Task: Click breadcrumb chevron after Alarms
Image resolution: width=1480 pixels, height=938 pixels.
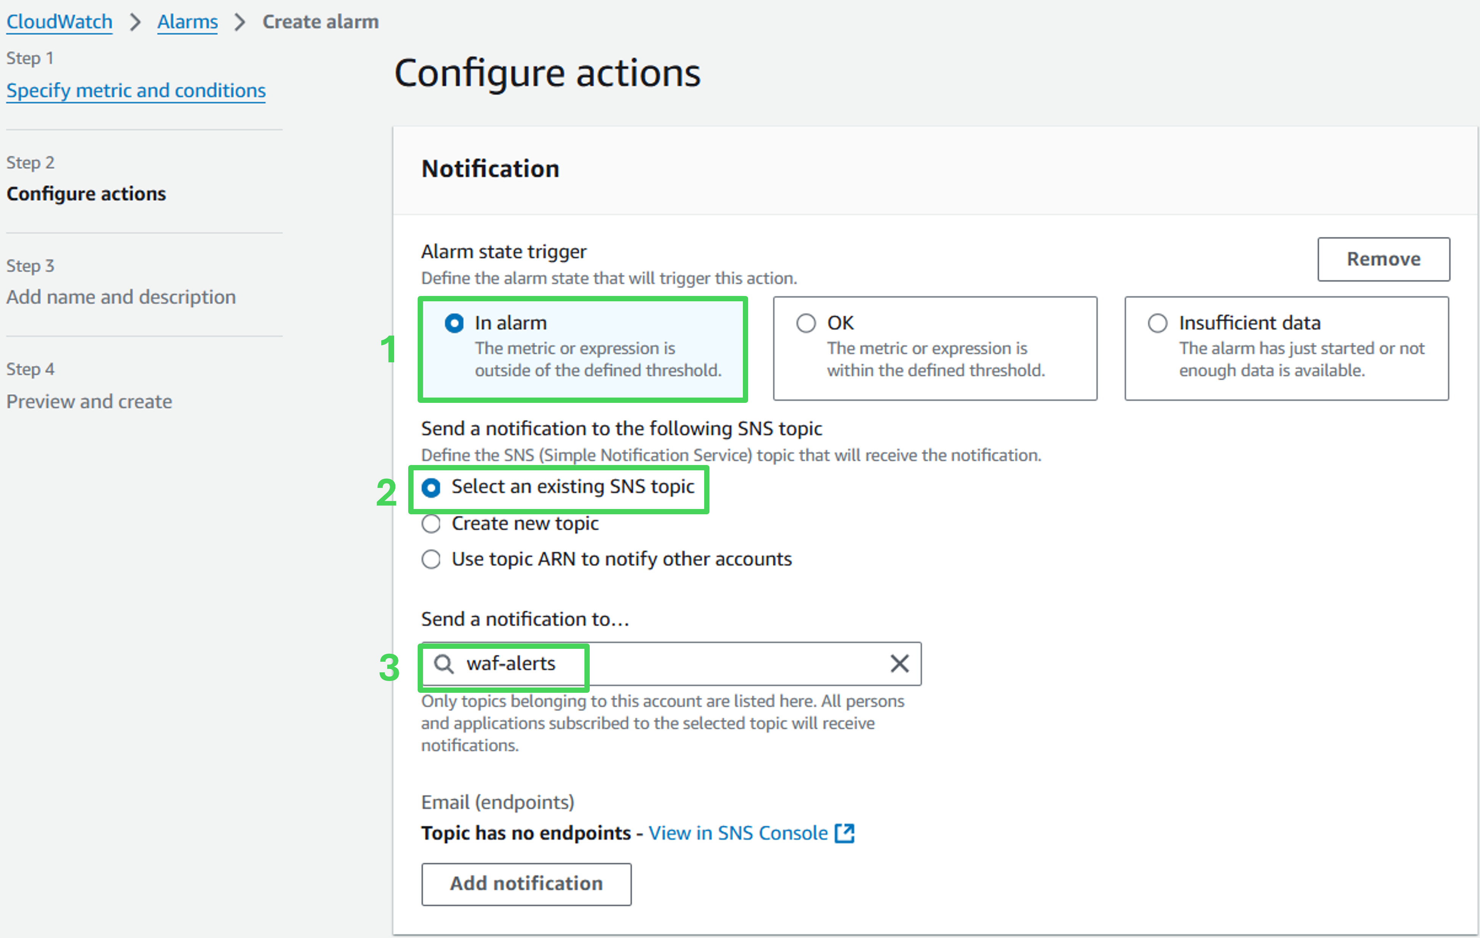Action: pyautogui.click(x=240, y=22)
